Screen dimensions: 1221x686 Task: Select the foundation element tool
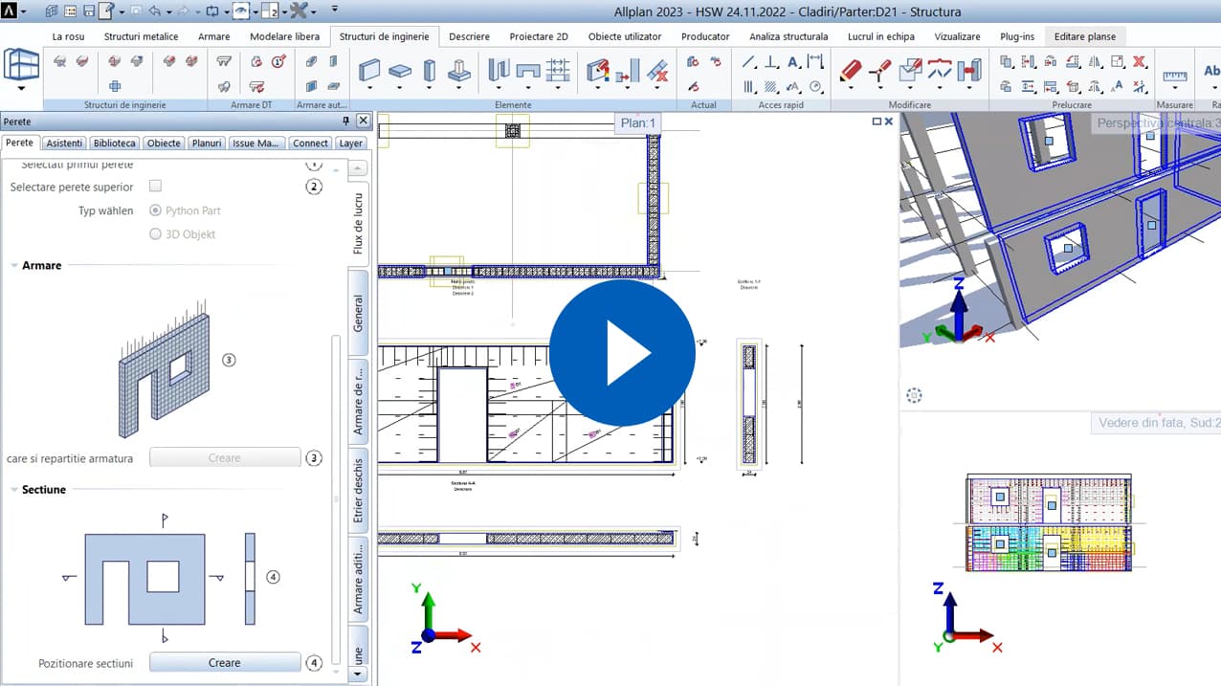(459, 70)
